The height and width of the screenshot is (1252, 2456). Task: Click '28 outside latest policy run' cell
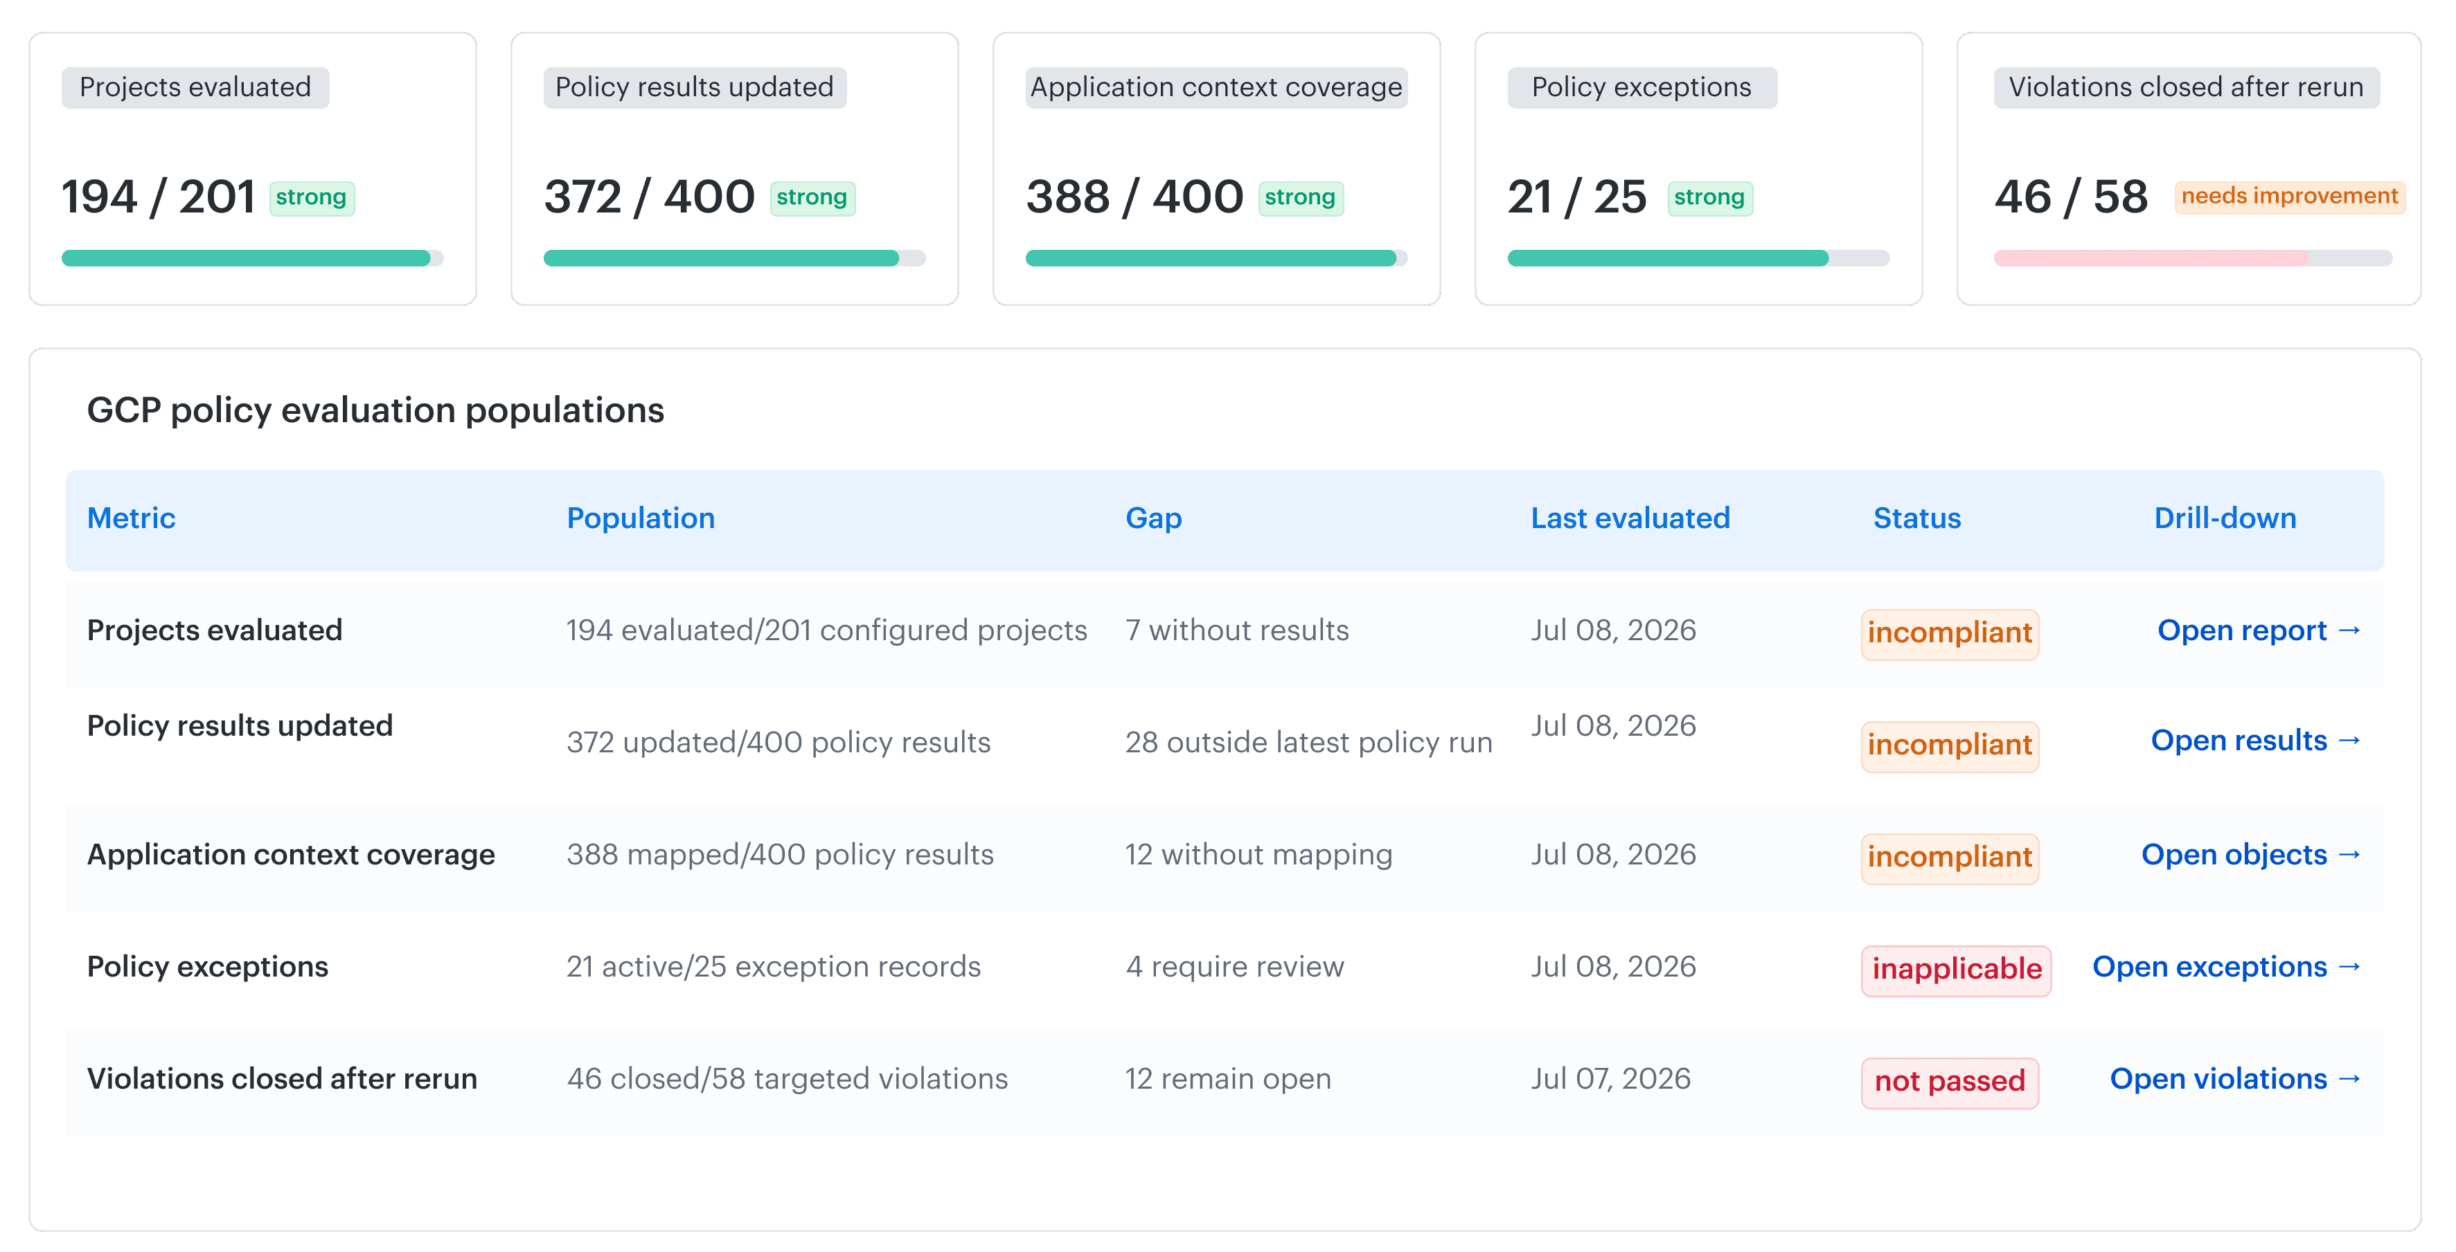[1309, 742]
